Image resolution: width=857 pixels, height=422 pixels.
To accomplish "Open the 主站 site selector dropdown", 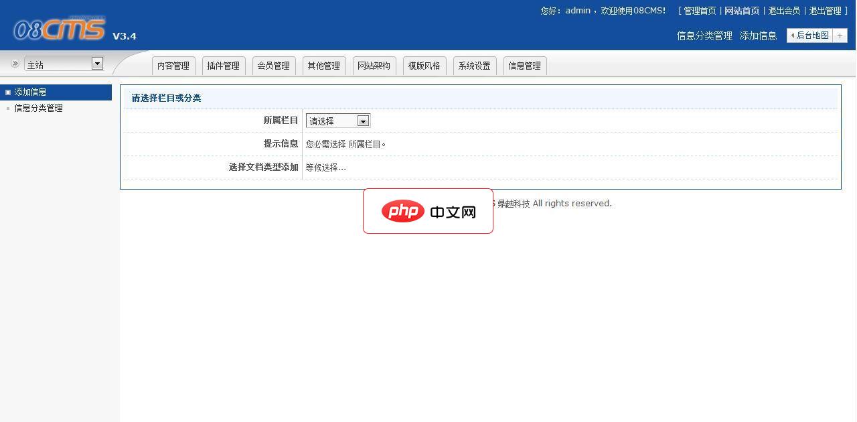I will click(x=60, y=62).
